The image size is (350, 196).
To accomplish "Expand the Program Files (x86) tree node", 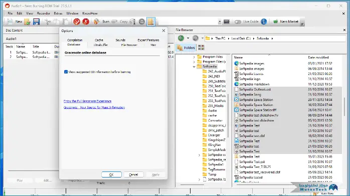I will pyautogui.click(x=194, y=61).
